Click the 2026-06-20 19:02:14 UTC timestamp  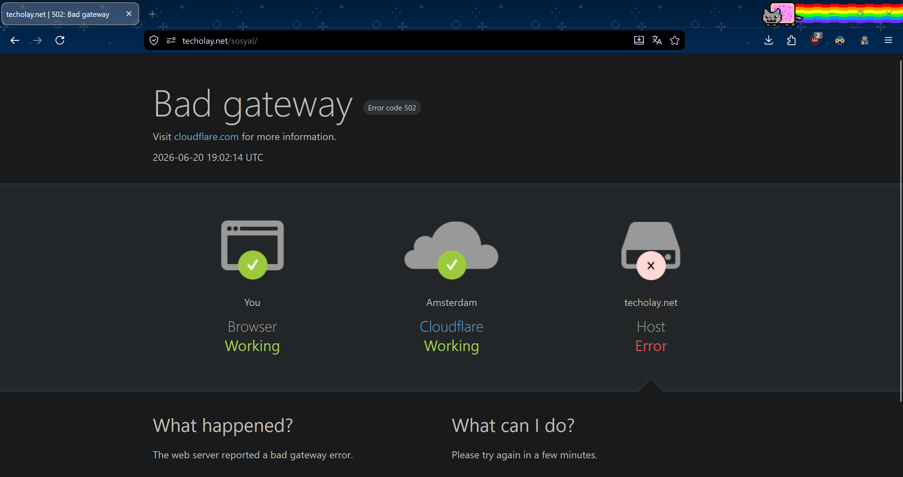point(208,157)
